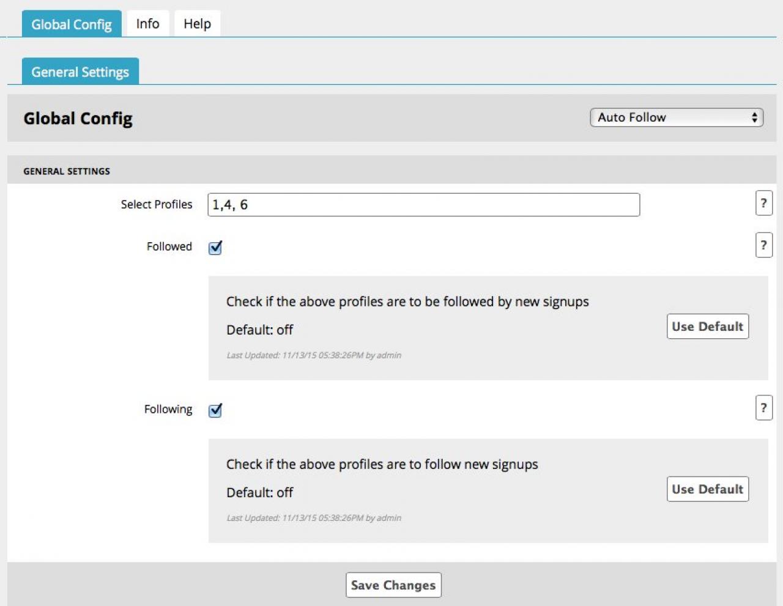Viewport: 783px width, 606px height.
Task: Click the Followed label text
Action: coord(169,246)
